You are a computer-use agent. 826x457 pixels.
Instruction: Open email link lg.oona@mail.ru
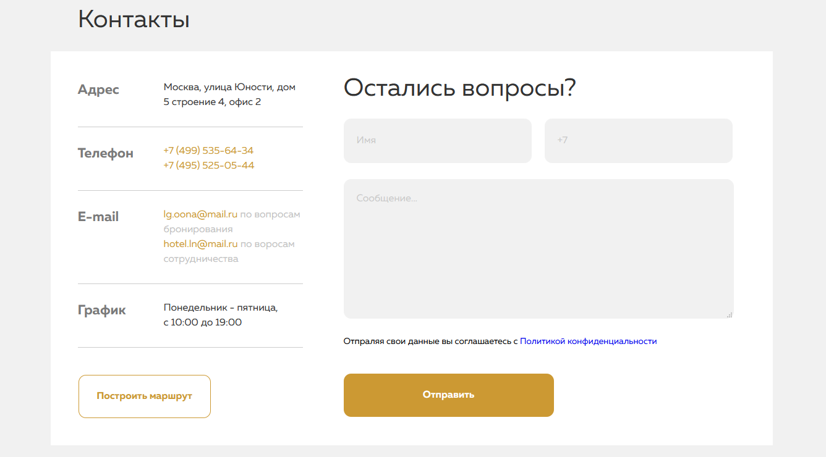[200, 214]
